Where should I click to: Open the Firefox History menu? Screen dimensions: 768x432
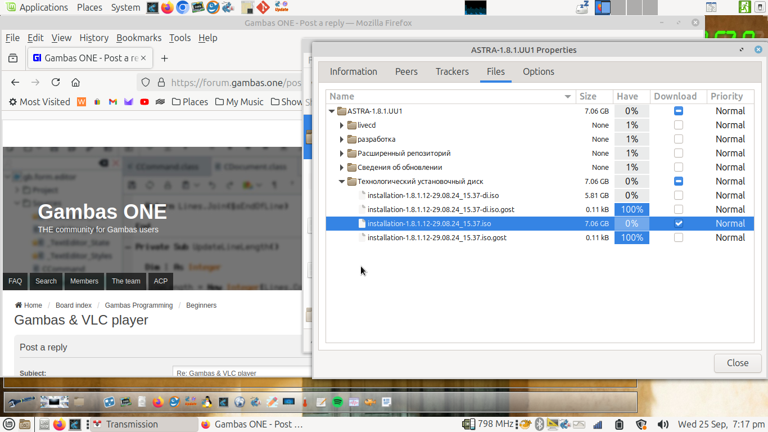(94, 38)
